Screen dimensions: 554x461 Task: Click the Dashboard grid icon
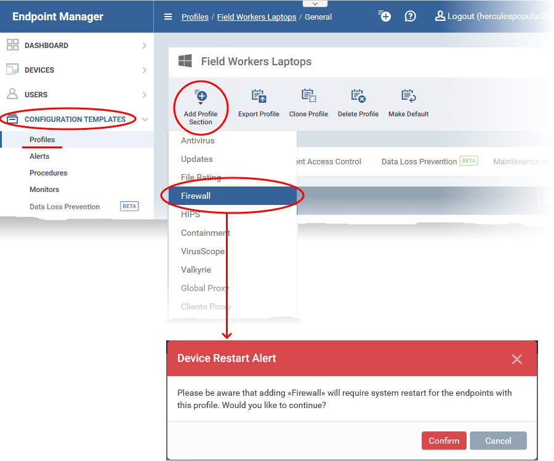[13, 45]
